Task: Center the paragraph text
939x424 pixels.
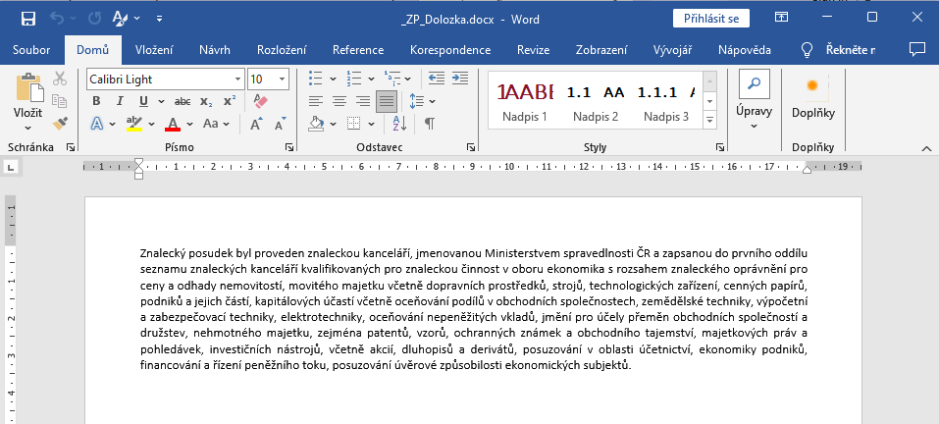Action: pos(339,101)
